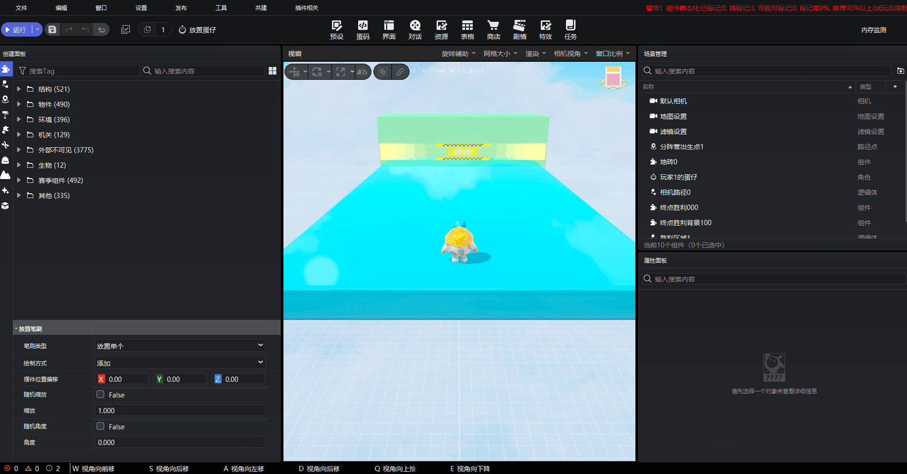Click the add folder icon in 场景管理
This screenshot has height=474, width=907.
(x=900, y=71)
